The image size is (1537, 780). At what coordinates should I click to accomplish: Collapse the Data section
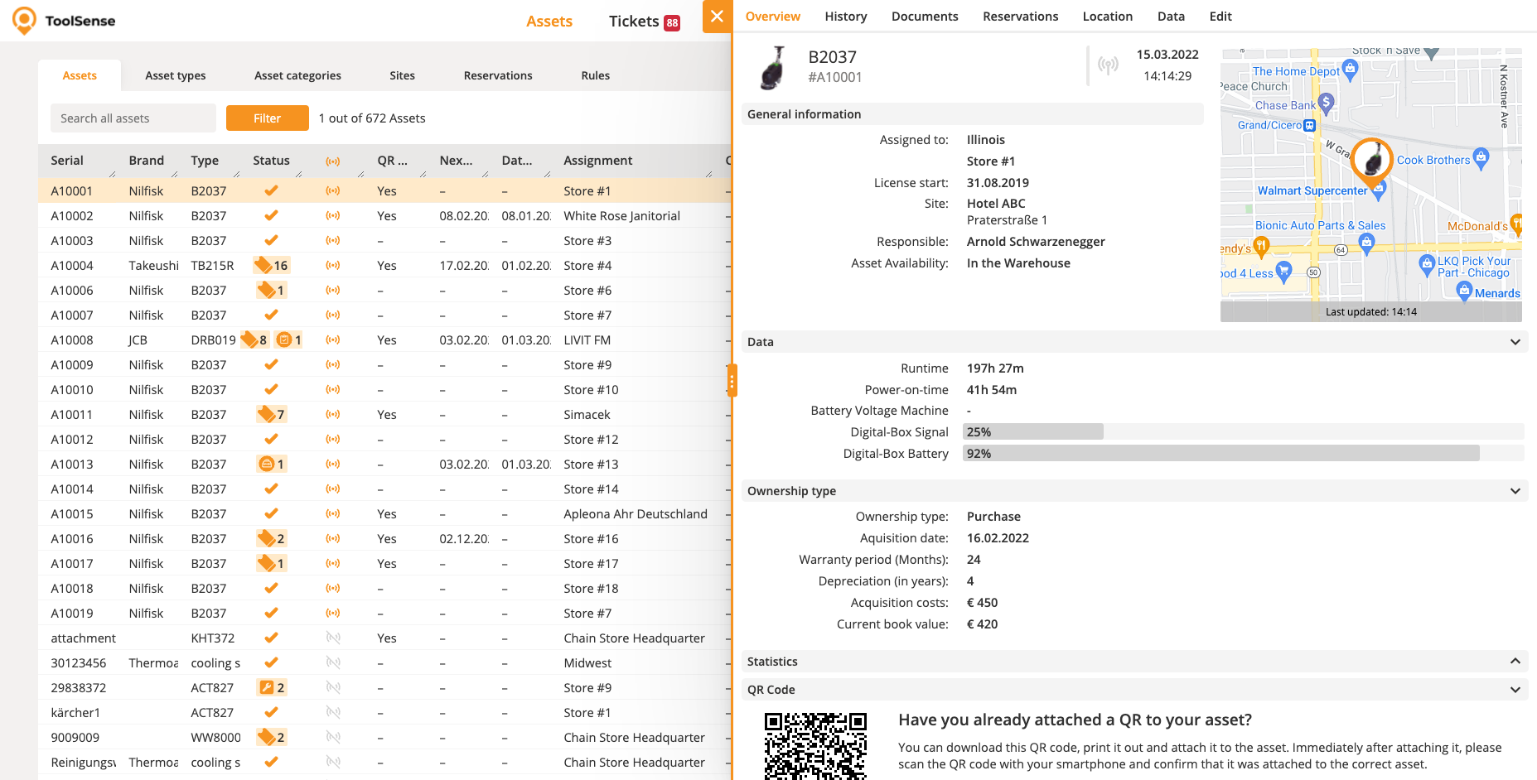point(1515,342)
